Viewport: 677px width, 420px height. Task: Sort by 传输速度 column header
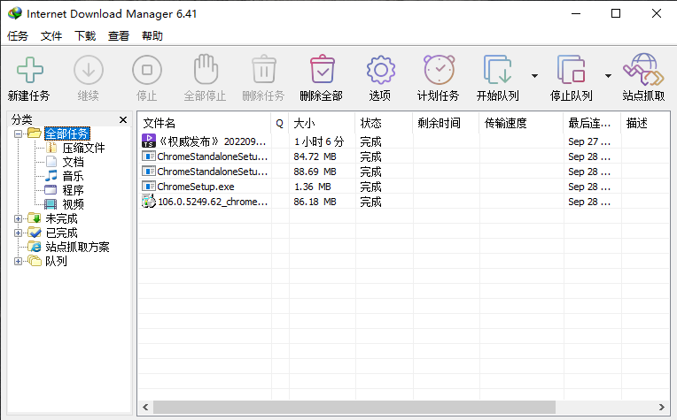coord(521,123)
